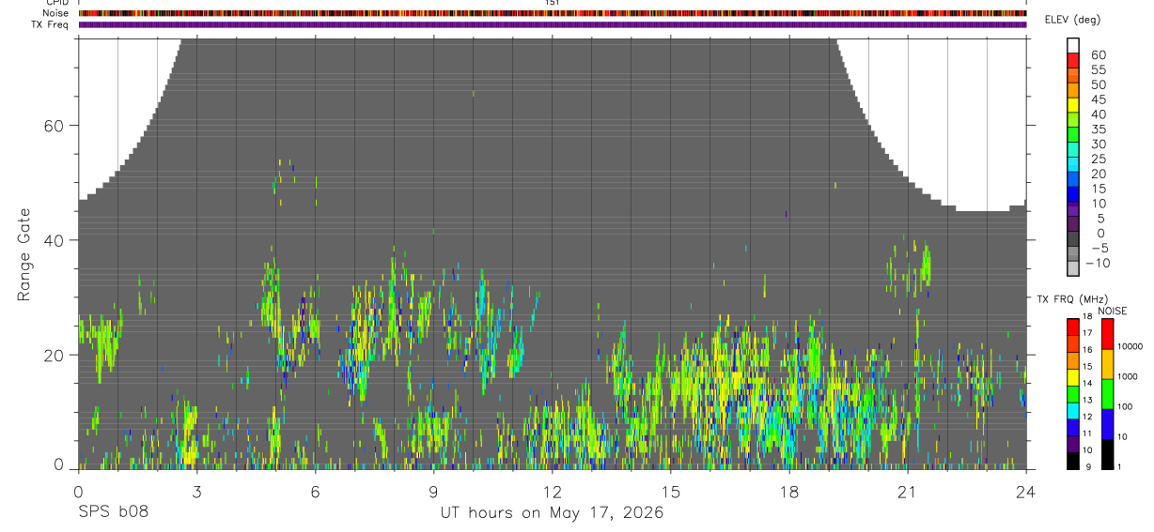1154x532 pixels.
Task: Click the 10000 label on the NOISE scale
Action: click(x=1129, y=347)
